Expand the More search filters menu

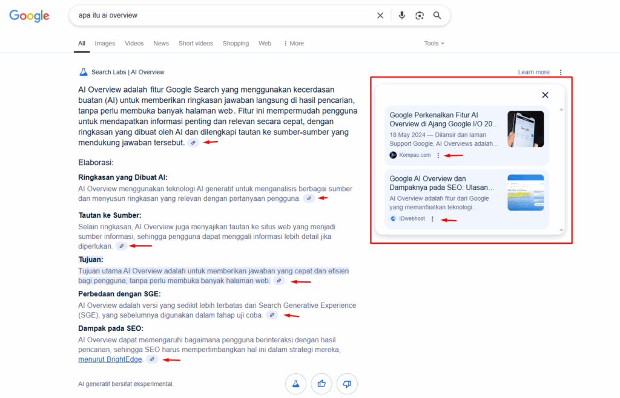pos(294,44)
